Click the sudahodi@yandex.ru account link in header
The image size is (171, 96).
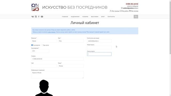pos(129,8)
